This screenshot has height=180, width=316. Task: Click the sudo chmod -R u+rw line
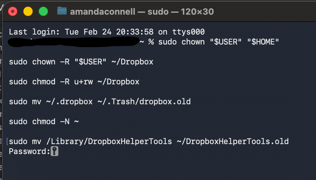[x=74, y=82]
